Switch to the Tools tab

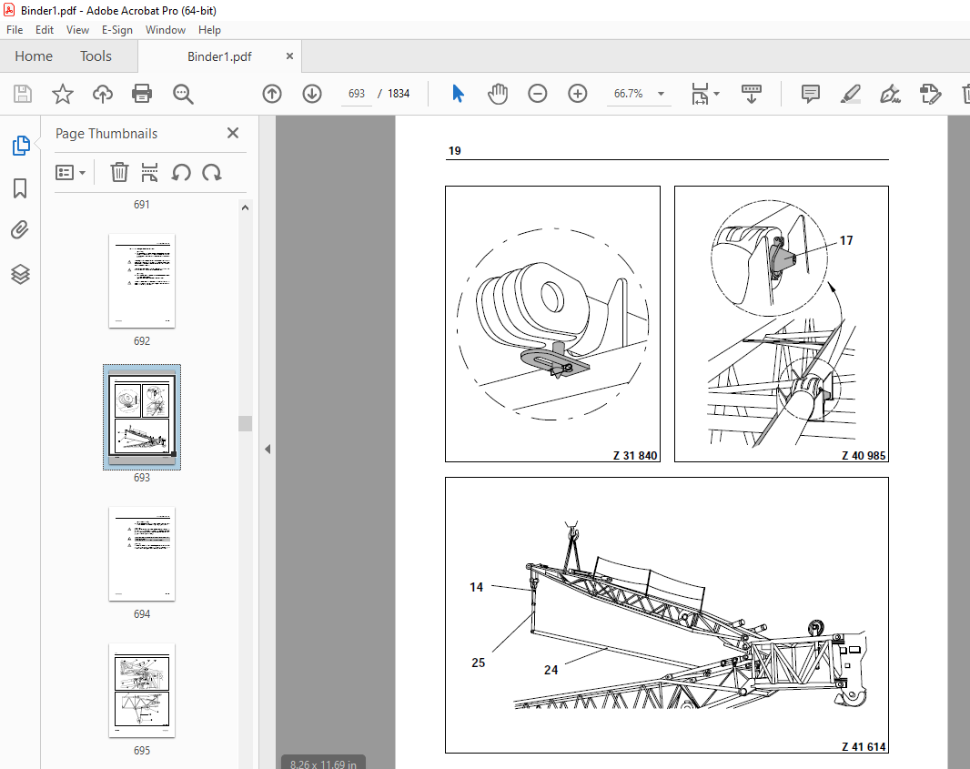[x=96, y=56]
